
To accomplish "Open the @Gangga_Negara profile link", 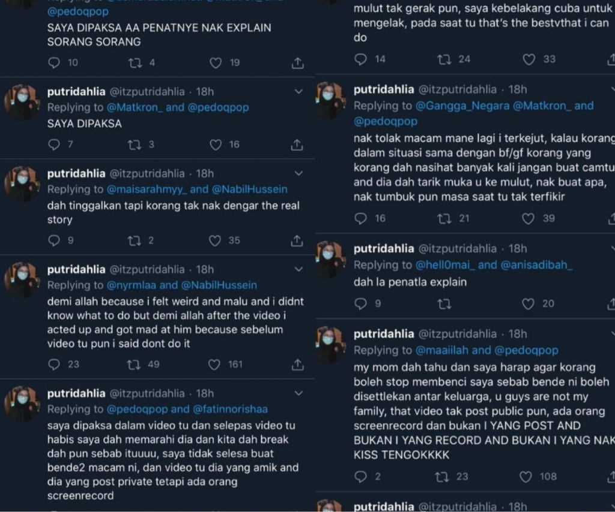I will (462, 106).
